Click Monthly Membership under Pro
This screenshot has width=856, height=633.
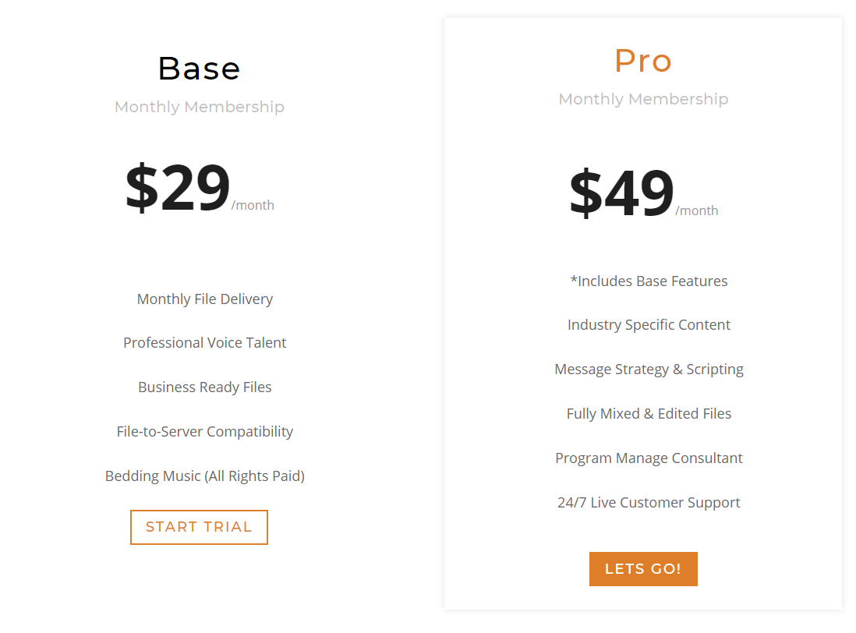[x=643, y=99]
